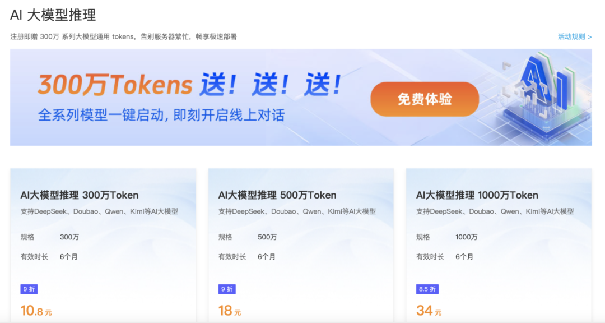Click the 300万Tokens 送!送!送! banner headline

190,85
